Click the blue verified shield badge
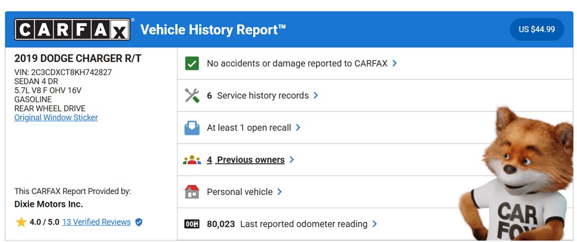577x242 pixels. click(x=139, y=222)
